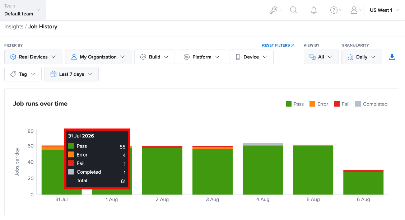Expand the Real Devices filter dropdown
The height and width of the screenshot is (220, 405).
(x=33, y=57)
